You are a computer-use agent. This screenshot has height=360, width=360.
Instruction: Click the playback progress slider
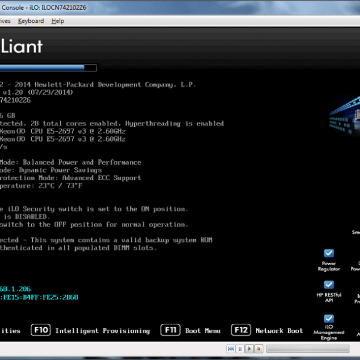[x=308, y=349]
